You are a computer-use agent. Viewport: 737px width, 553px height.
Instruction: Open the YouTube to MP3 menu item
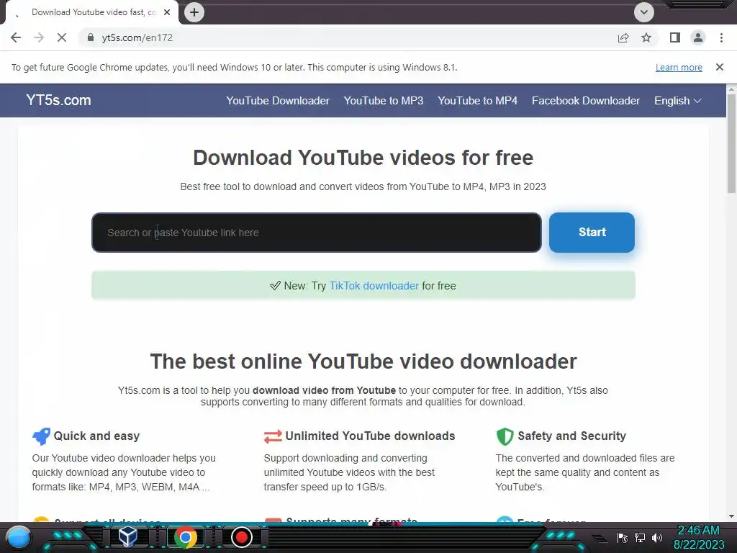pos(384,101)
